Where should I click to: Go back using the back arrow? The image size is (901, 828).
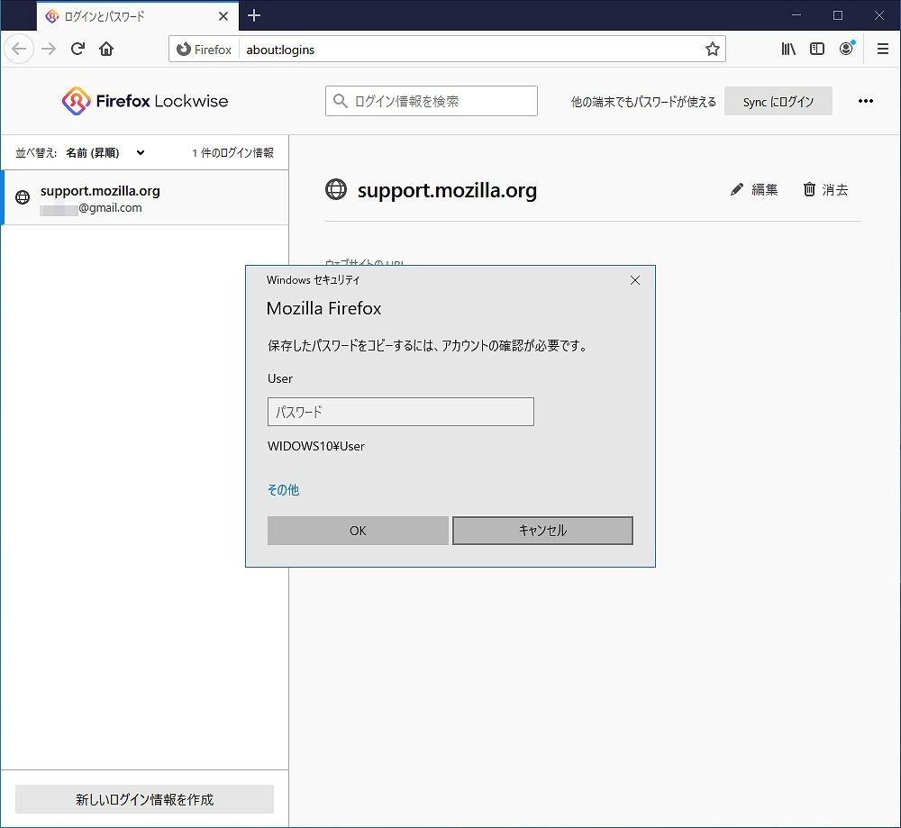(19, 49)
